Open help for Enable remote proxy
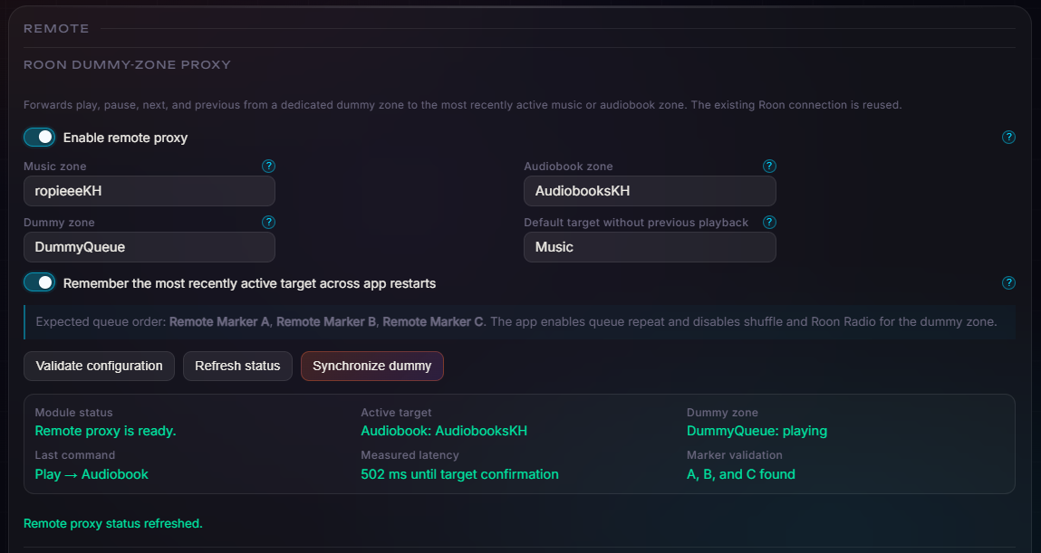The width and height of the screenshot is (1041, 553). (1008, 138)
